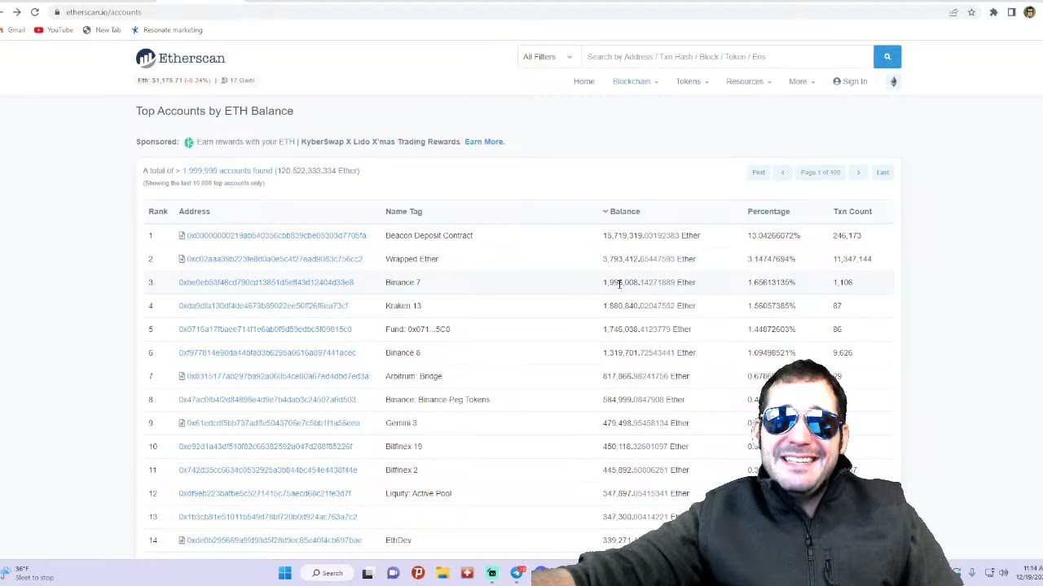Sort the table by the Balance column header

pyautogui.click(x=621, y=212)
